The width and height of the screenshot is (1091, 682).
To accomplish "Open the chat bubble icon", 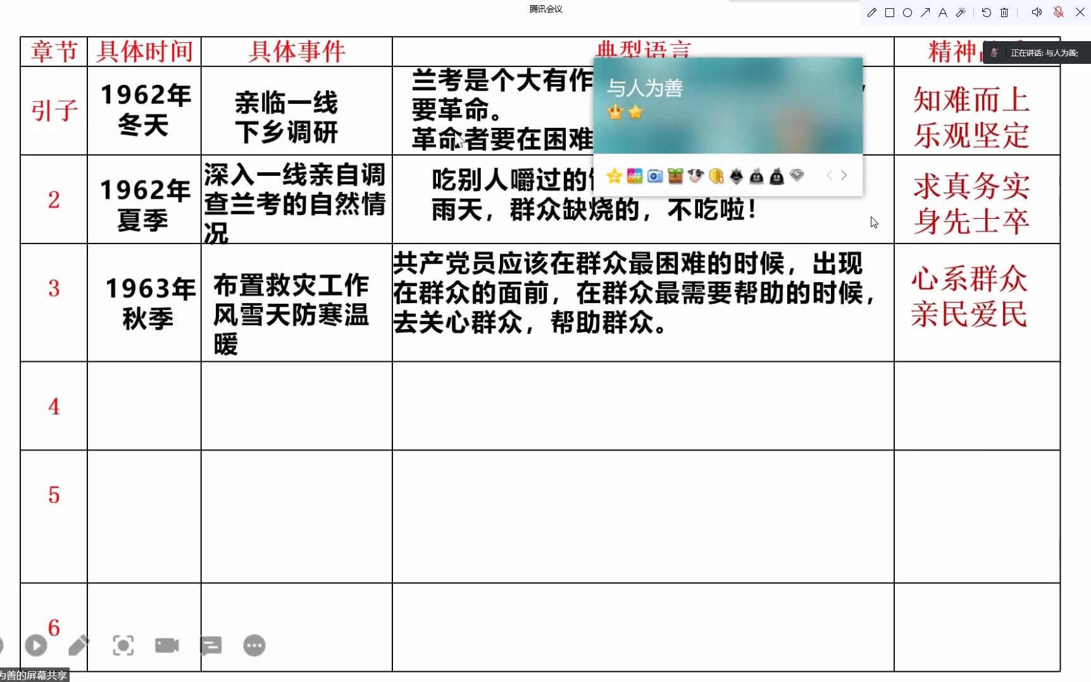I will [x=211, y=645].
